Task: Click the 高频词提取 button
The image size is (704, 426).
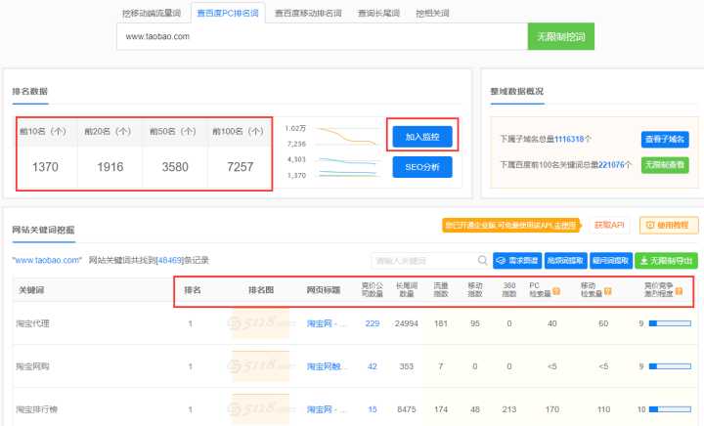Action: pyautogui.click(x=565, y=261)
